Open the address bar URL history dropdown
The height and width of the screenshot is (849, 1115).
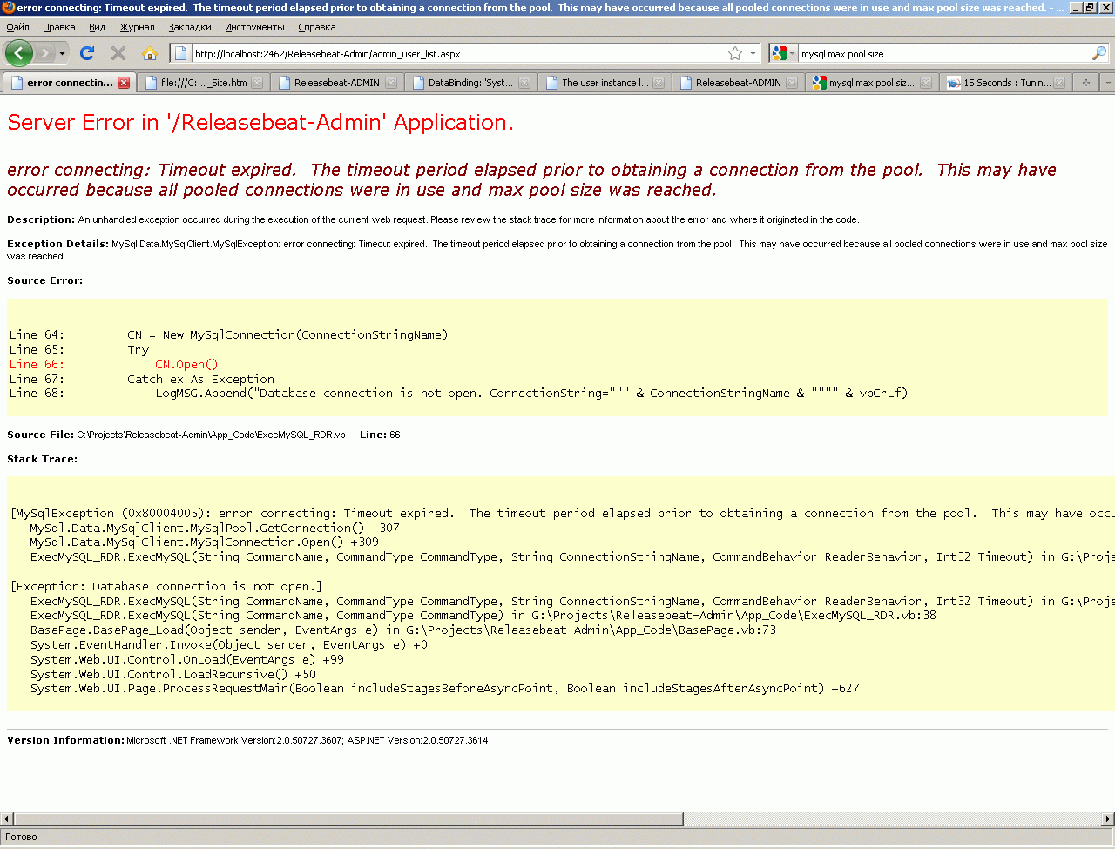point(753,53)
